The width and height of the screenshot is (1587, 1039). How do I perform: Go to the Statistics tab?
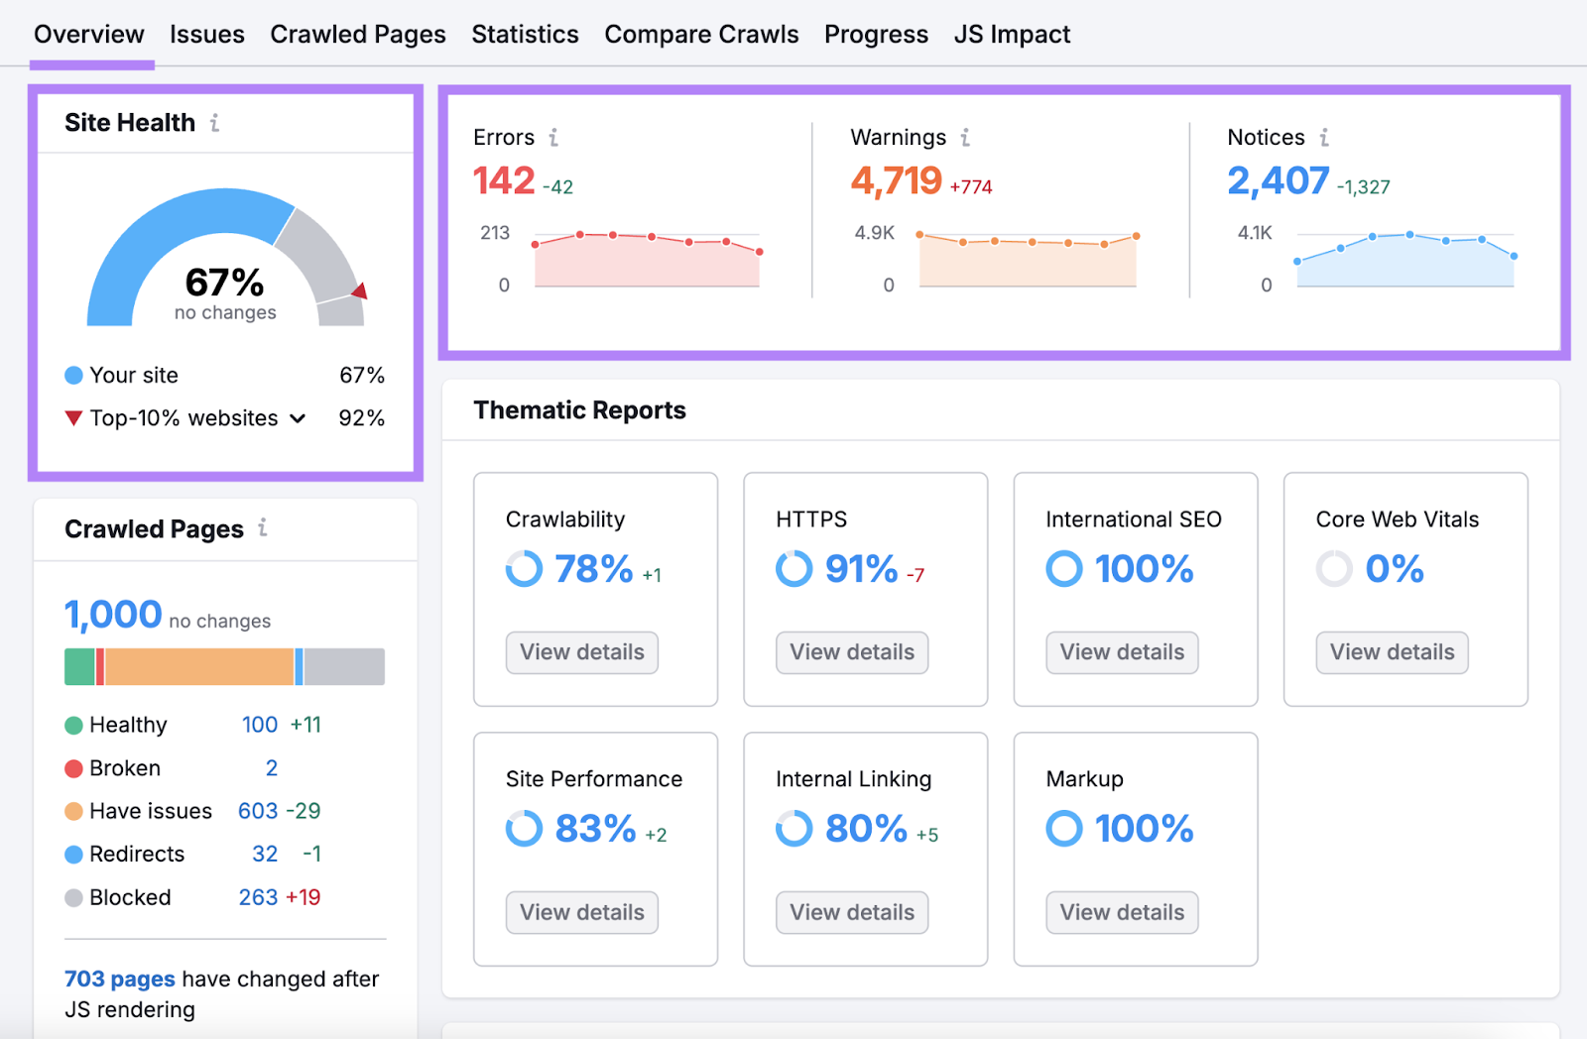525,35
